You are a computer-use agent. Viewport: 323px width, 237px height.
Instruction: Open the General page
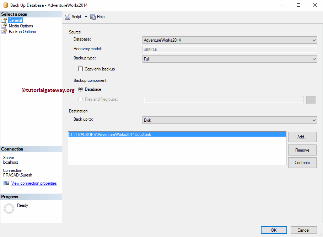[x=15, y=20]
